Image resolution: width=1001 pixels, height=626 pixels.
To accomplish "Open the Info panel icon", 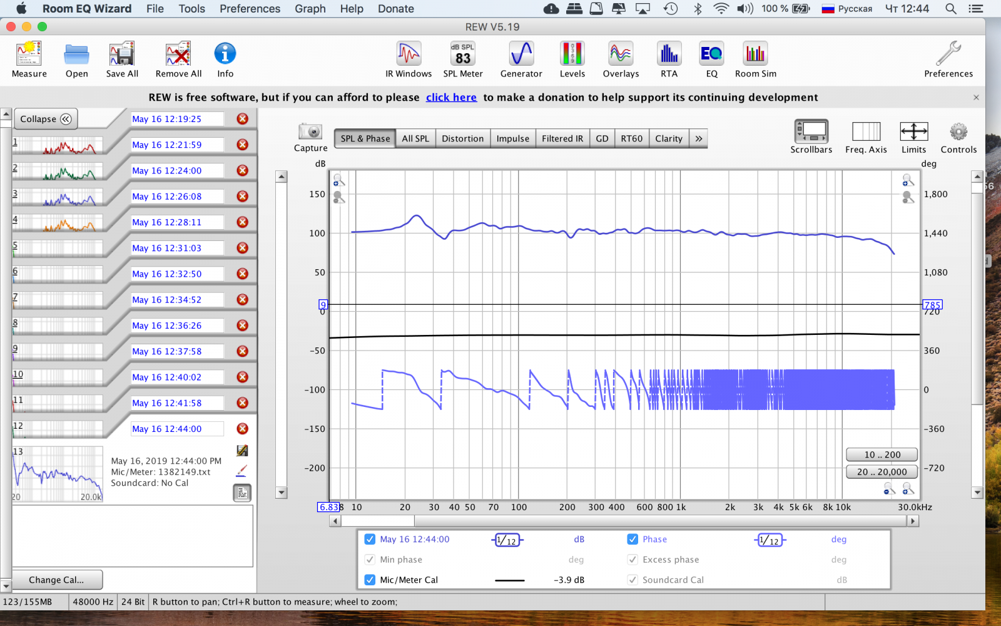I will pyautogui.click(x=225, y=54).
